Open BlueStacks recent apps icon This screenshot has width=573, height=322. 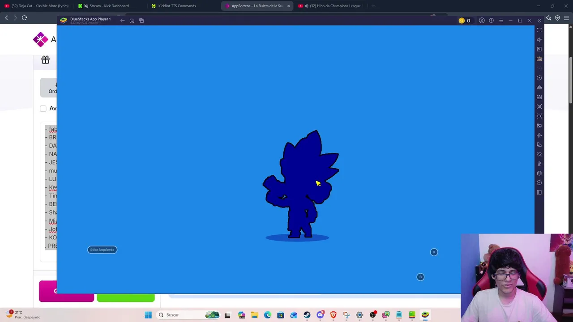click(x=141, y=21)
